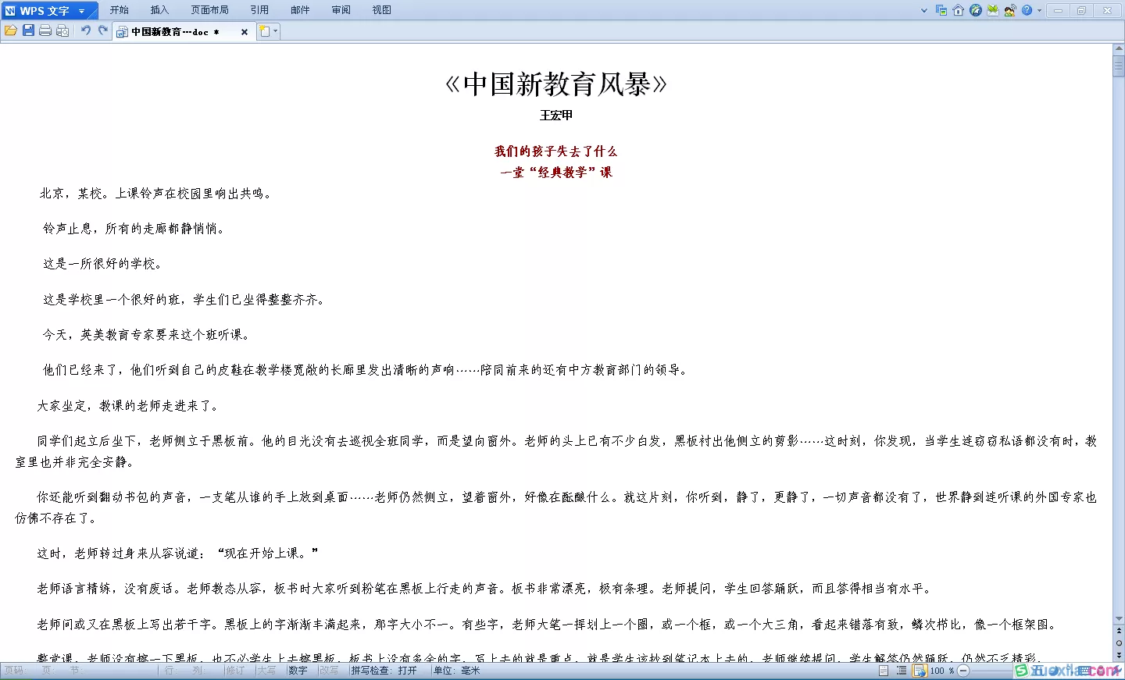Image resolution: width=1125 pixels, height=680 pixels.
Task: Close the 中国新教育 document tab
Action: coord(245,32)
